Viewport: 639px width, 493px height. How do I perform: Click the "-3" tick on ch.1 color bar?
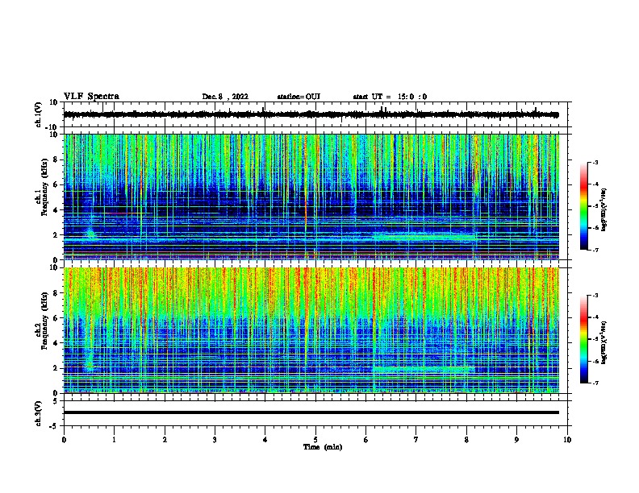tap(595, 162)
